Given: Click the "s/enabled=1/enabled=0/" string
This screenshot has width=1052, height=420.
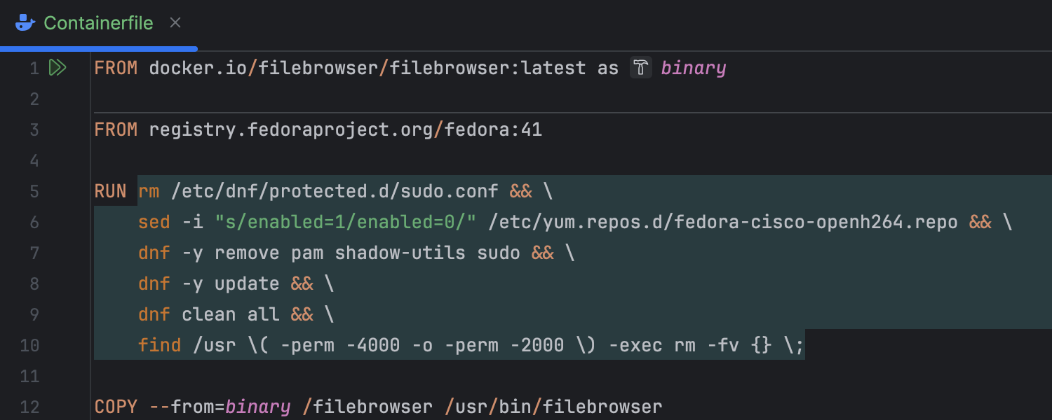Looking at the screenshot, I should tap(345, 222).
